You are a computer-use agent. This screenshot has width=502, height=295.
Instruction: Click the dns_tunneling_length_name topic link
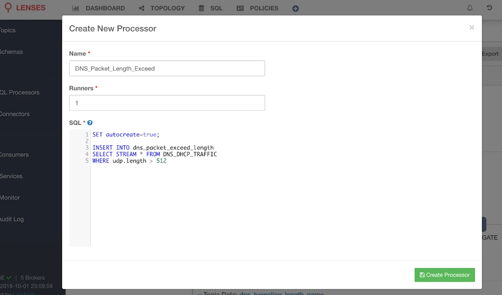coord(282,293)
